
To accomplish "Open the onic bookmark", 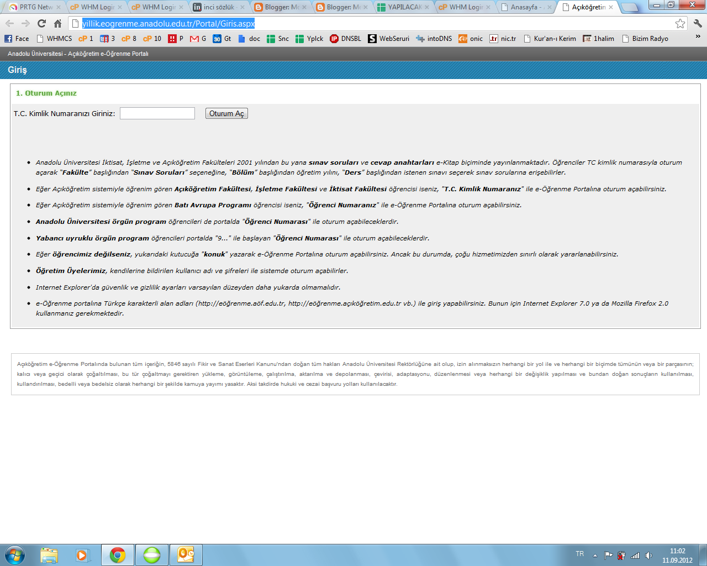I will click(471, 39).
